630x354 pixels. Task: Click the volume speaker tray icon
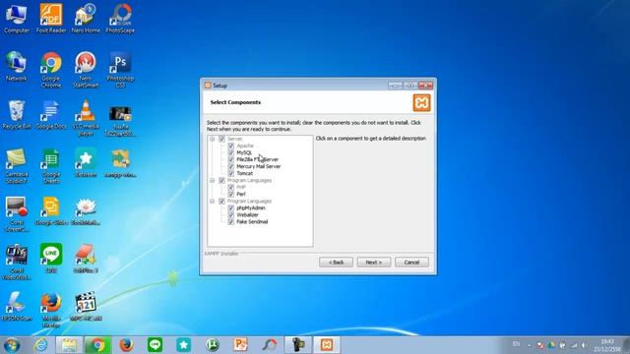click(x=584, y=345)
